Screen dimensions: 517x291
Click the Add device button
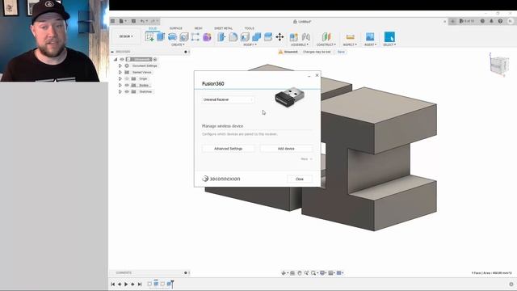286,149
